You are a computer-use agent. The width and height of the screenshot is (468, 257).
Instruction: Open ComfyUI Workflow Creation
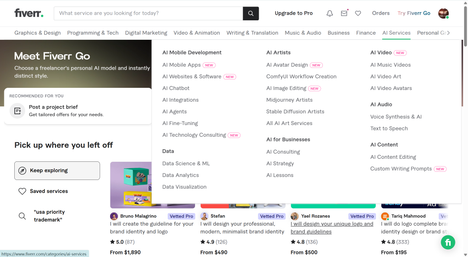tap(302, 77)
